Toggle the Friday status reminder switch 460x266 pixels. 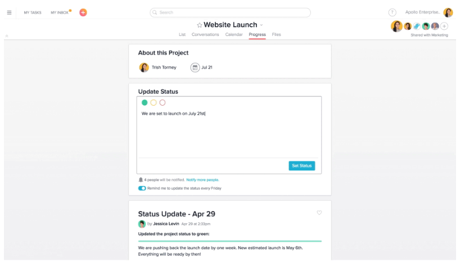tap(142, 188)
